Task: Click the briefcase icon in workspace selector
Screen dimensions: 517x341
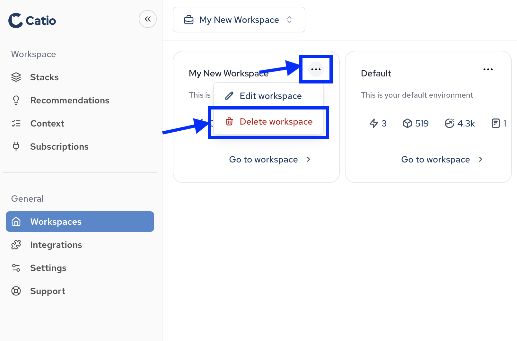Action: tap(189, 20)
